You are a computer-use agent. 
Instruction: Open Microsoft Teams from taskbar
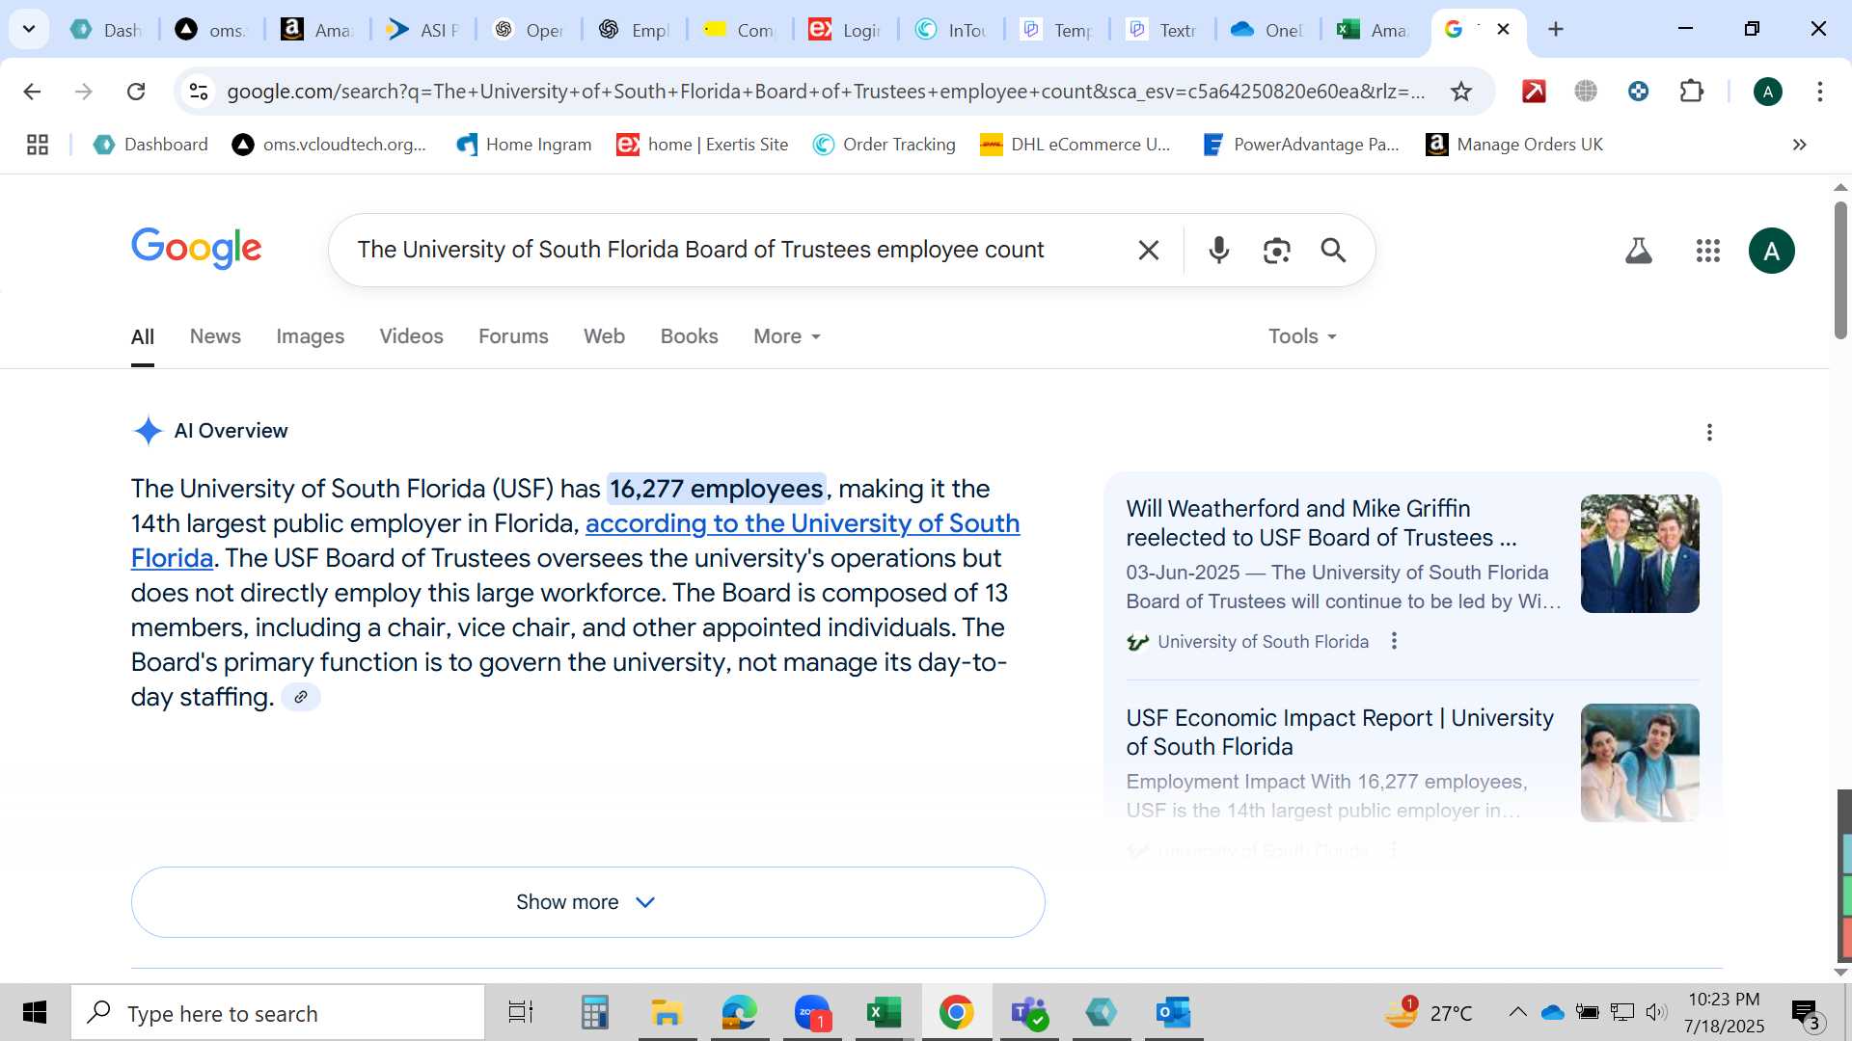click(x=1029, y=1013)
